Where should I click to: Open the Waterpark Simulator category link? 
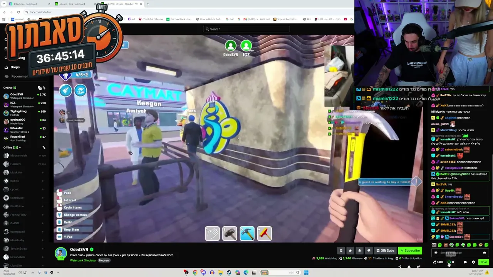click(x=83, y=260)
